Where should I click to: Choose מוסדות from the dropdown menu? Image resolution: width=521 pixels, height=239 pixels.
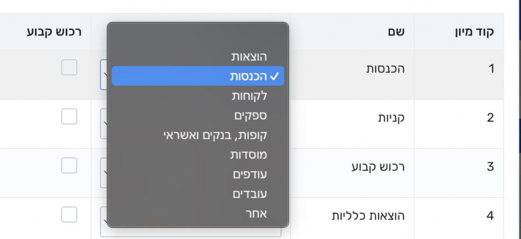(248, 155)
